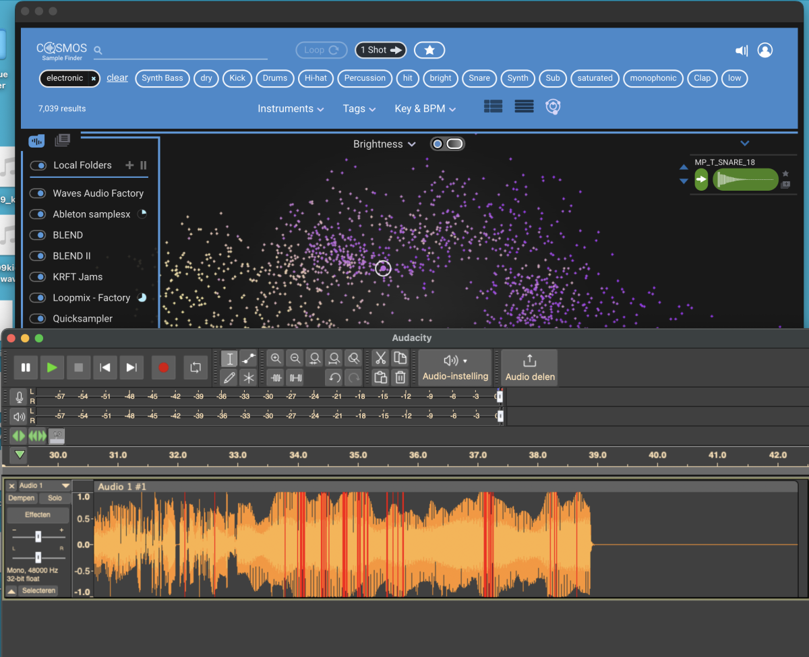The width and height of the screenshot is (809, 657).
Task: Zoom in on the Audacity timeline
Action: (275, 358)
